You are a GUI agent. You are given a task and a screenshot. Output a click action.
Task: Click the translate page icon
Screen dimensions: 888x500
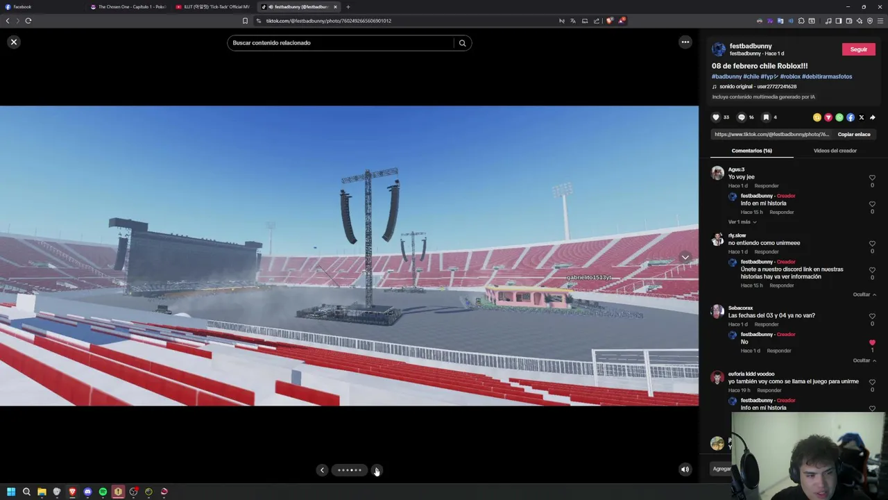(x=573, y=21)
